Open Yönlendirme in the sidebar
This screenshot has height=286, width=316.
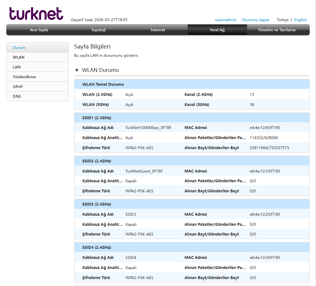click(38, 77)
